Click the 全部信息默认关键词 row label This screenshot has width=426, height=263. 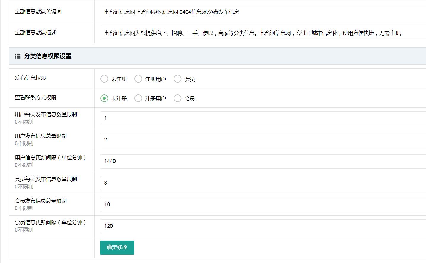point(38,12)
